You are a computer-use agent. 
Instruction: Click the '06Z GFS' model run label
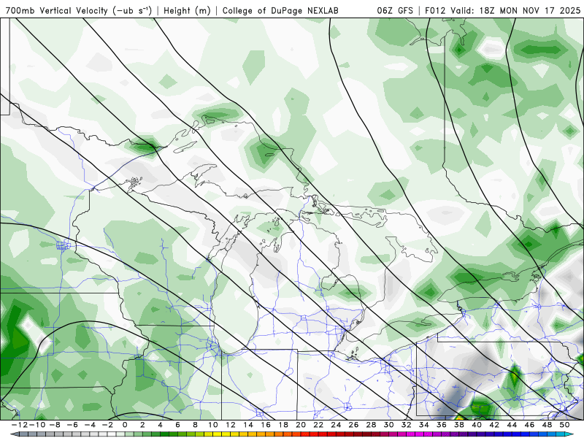pyautogui.click(x=395, y=10)
